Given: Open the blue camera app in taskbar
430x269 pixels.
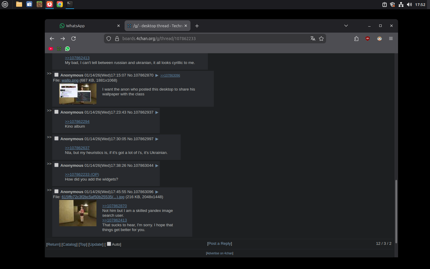Looking at the screenshot, I should click(29, 4).
